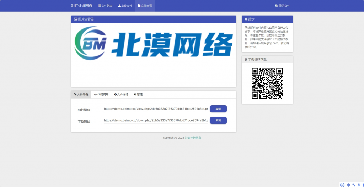Image resolution: width=364 pixels, height=187 pixels.
Task: Go to the 上传文件 page
Action: (125, 6)
